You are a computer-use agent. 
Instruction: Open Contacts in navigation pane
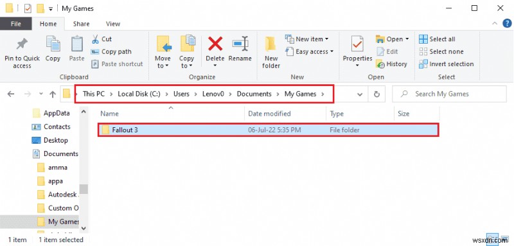click(x=51, y=127)
